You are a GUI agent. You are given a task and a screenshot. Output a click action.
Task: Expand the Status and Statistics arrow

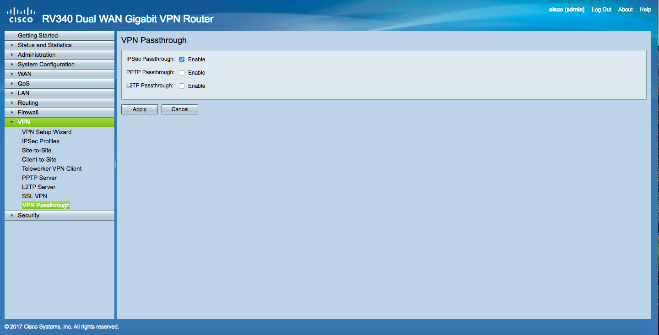[x=12, y=45]
